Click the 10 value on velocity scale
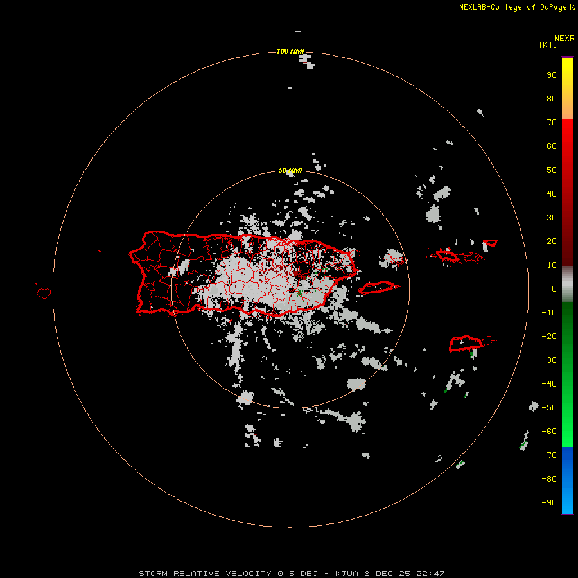The height and width of the screenshot is (578, 578). pos(552,265)
